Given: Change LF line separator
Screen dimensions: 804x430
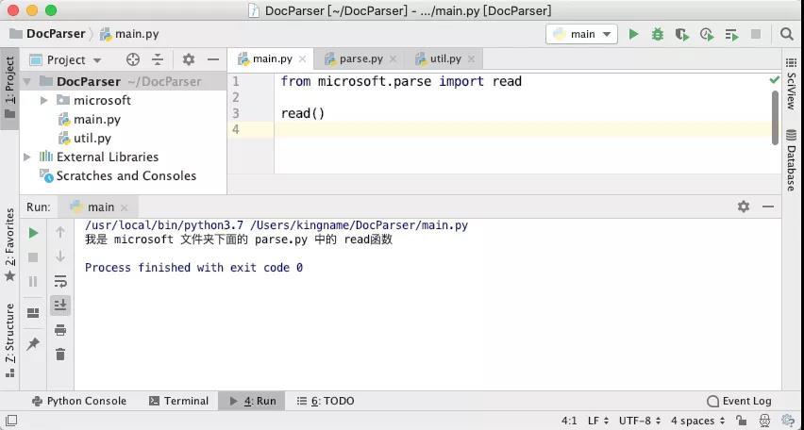Looking at the screenshot, I should (x=598, y=422).
